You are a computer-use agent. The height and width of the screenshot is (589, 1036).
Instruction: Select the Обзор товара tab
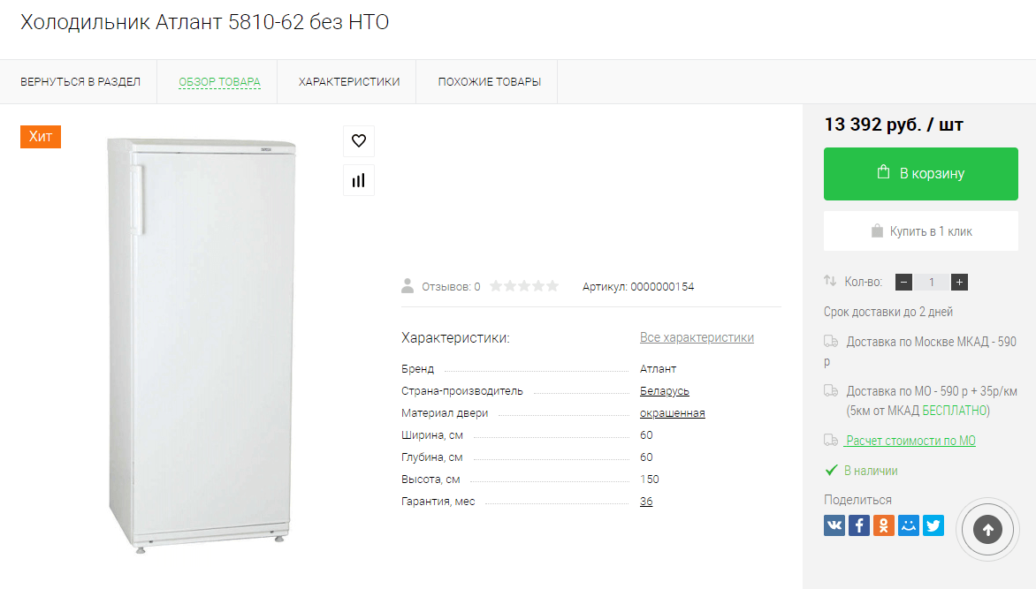pos(219,82)
